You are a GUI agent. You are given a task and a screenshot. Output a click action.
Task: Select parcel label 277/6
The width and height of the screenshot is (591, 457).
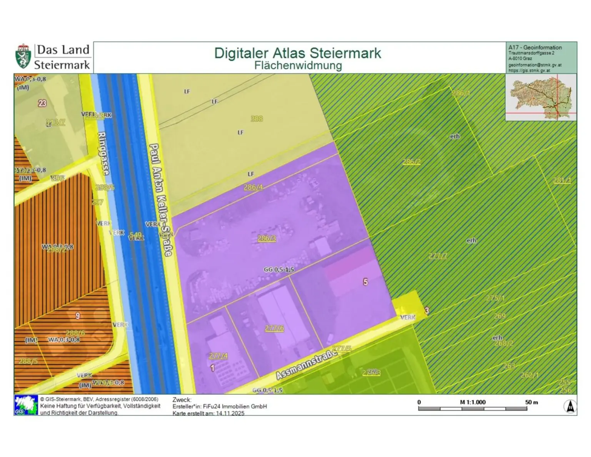(274, 328)
